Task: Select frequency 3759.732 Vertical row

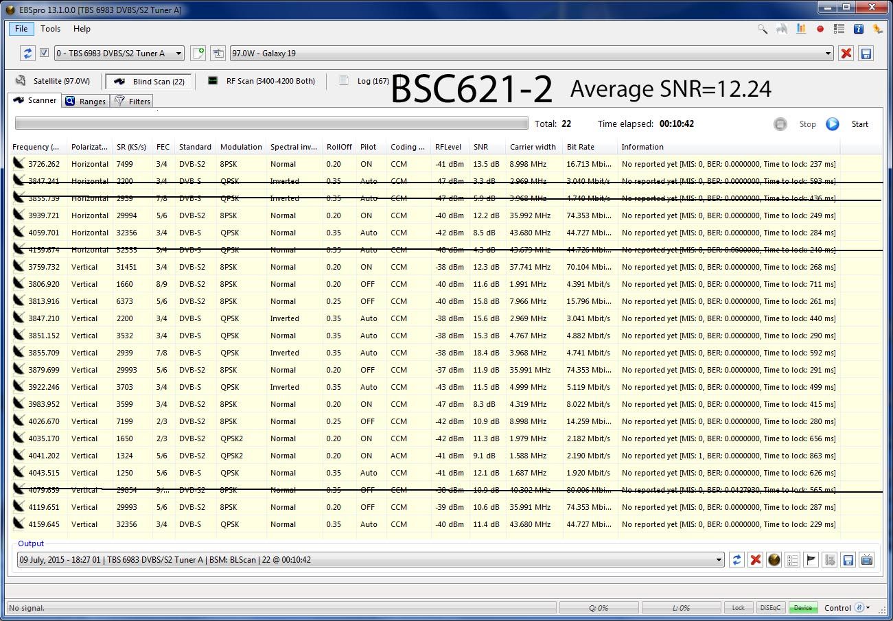Action: pos(446,267)
